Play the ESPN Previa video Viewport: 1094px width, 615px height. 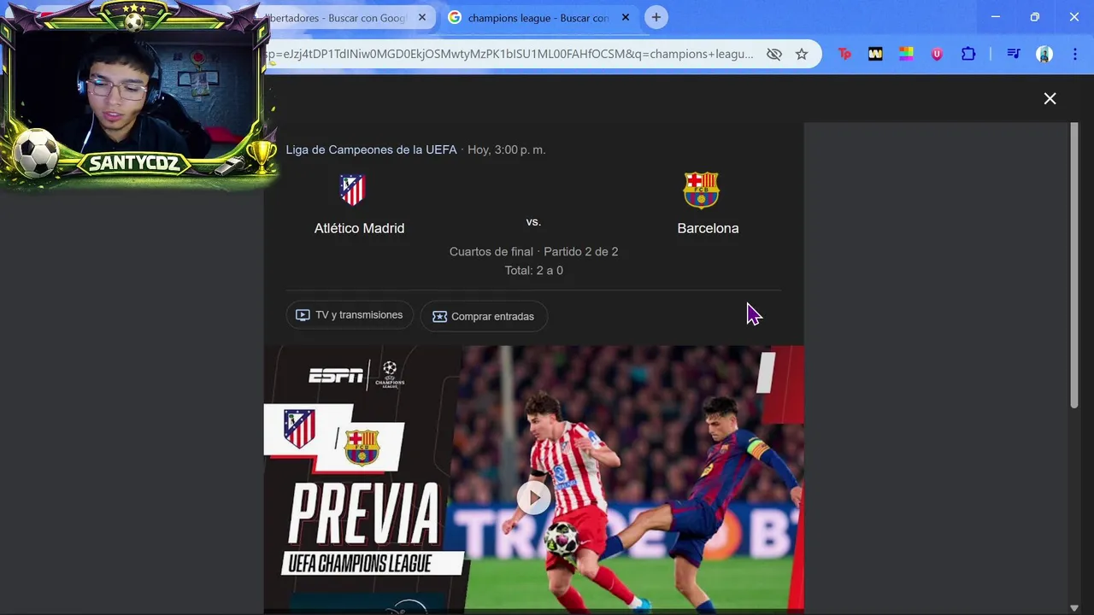click(x=533, y=497)
